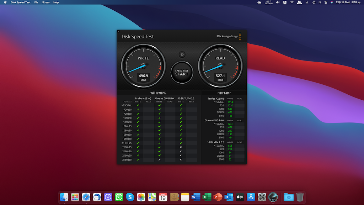Image resolution: width=364 pixels, height=205 pixels.
Task: Open Maps from the dock
Action: coord(152,197)
